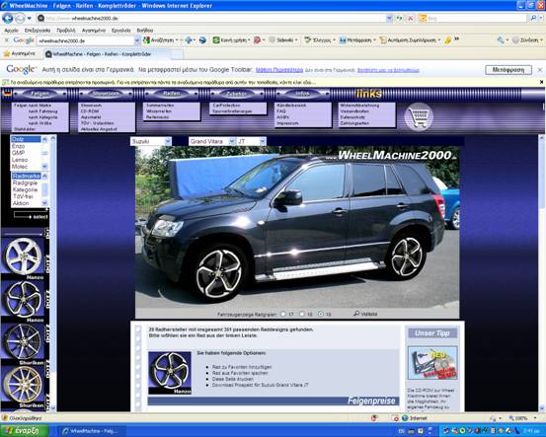Click the search magnifier beside Bing box
546x437 pixels.
tap(533, 18)
